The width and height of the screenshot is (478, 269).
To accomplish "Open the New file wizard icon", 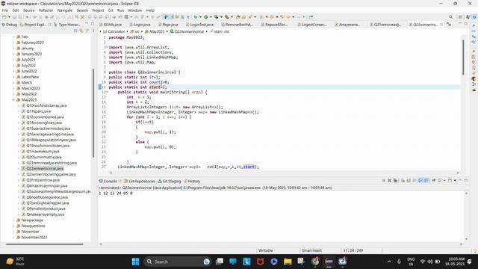I will click(x=4, y=17).
